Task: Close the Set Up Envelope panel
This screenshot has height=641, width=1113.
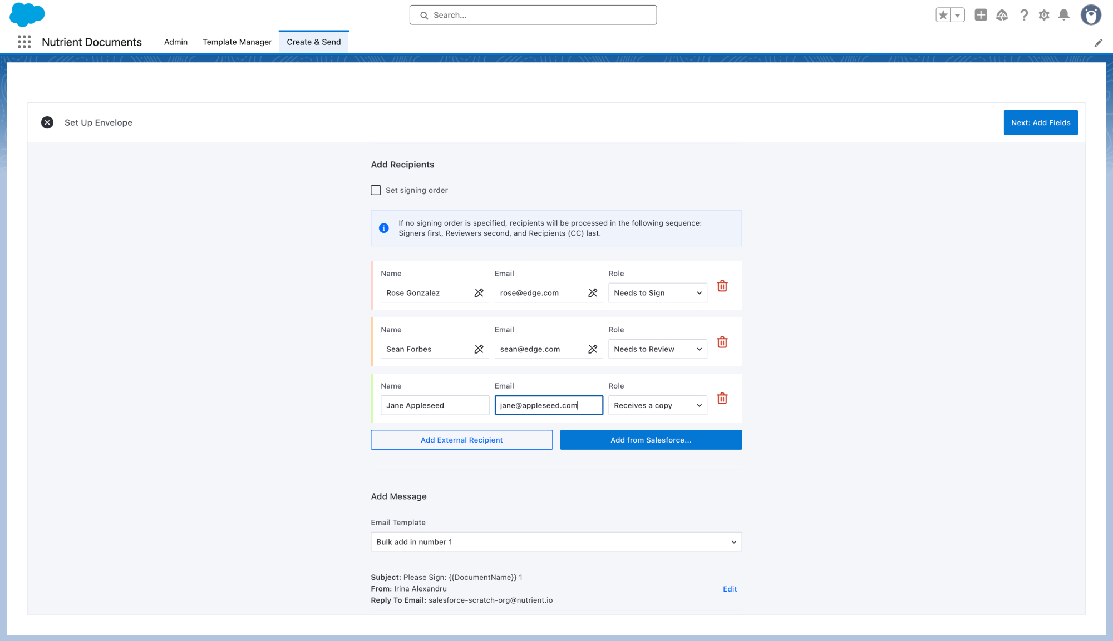Action: coord(47,122)
